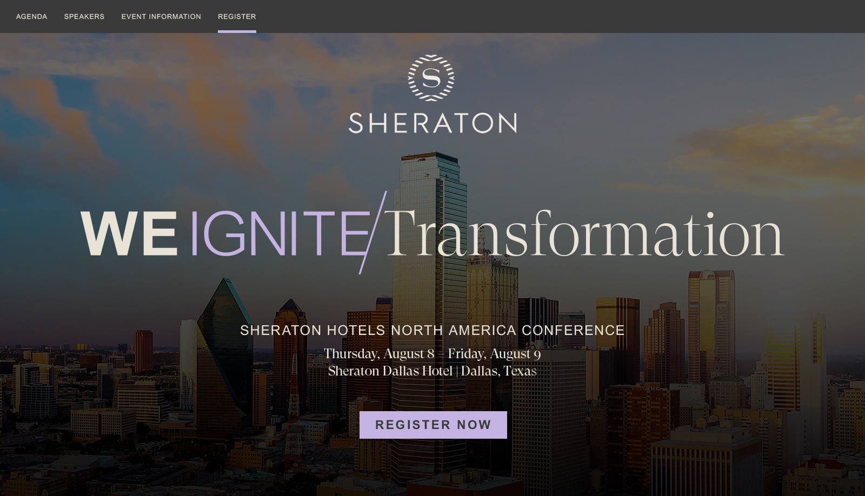Open the Agenda menu item
This screenshot has width=865, height=496.
click(x=31, y=17)
